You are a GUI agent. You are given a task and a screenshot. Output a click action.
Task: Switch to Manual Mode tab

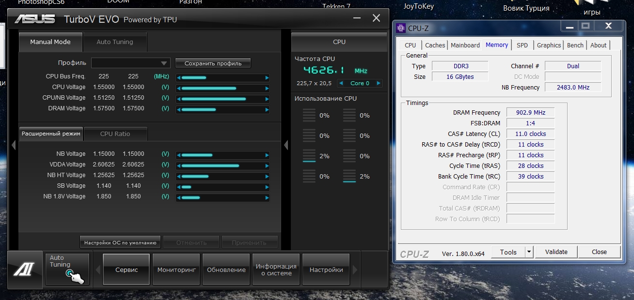(x=50, y=42)
